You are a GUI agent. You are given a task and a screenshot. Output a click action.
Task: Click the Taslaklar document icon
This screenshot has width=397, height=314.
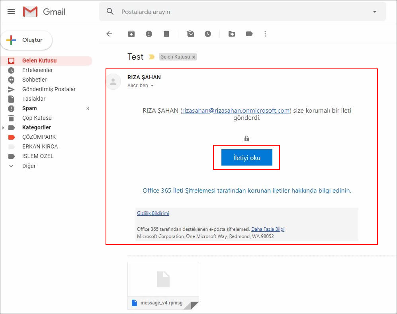click(11, 99)
